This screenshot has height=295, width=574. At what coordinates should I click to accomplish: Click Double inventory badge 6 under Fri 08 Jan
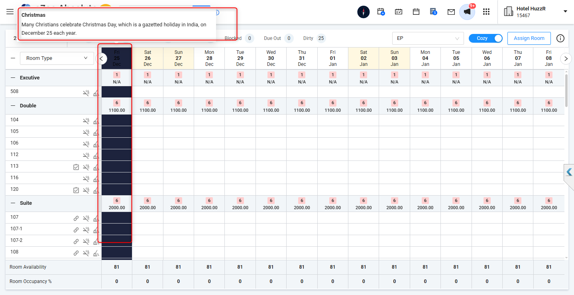tap(549, 103)
